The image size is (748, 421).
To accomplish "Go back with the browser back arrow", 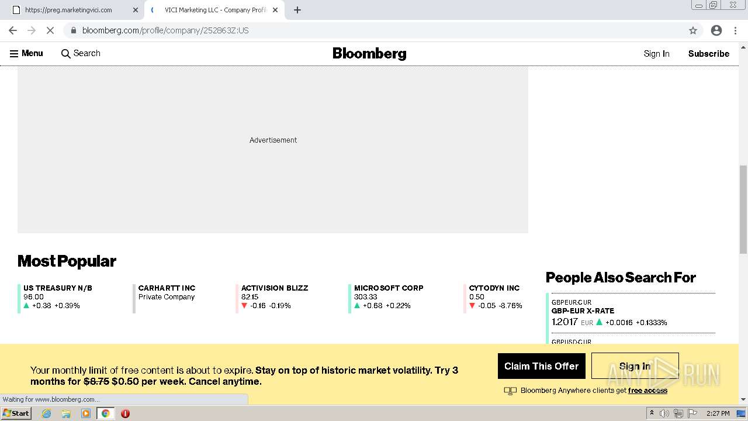I will 13,30.
